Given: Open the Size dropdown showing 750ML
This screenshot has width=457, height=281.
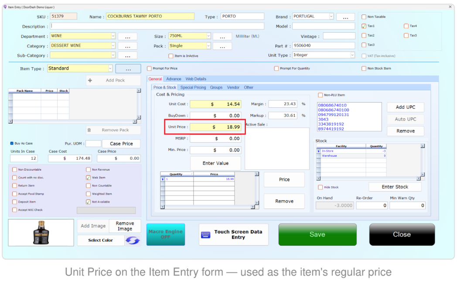Looking at the screenshot, I should coord(208,36).
